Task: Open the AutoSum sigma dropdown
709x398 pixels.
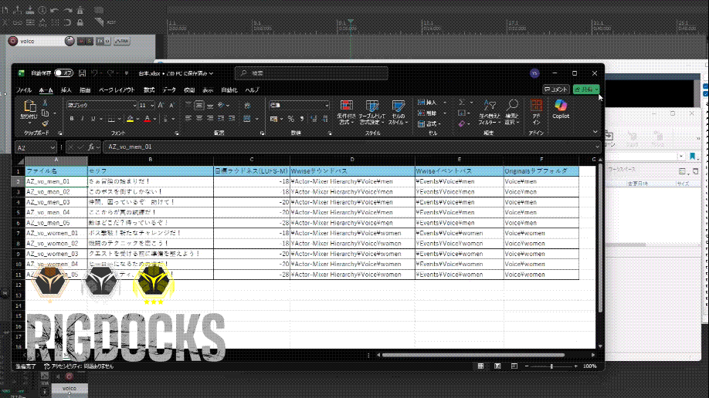Action: (x=470, y=103)
